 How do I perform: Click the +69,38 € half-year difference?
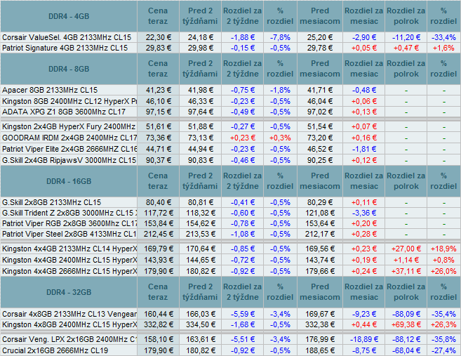point(406,324)
